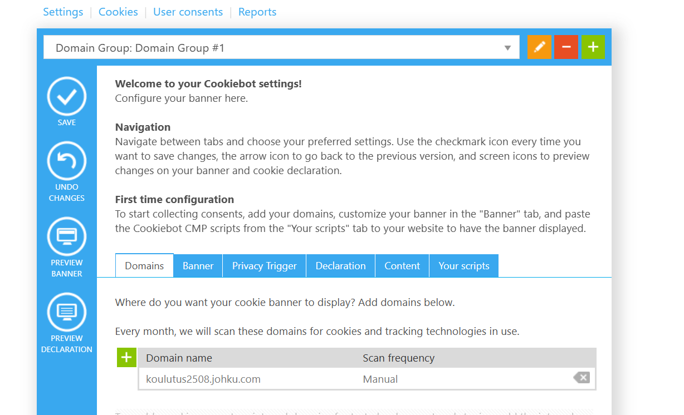Click the Save checkmark icon

click(x=67, y=96)
